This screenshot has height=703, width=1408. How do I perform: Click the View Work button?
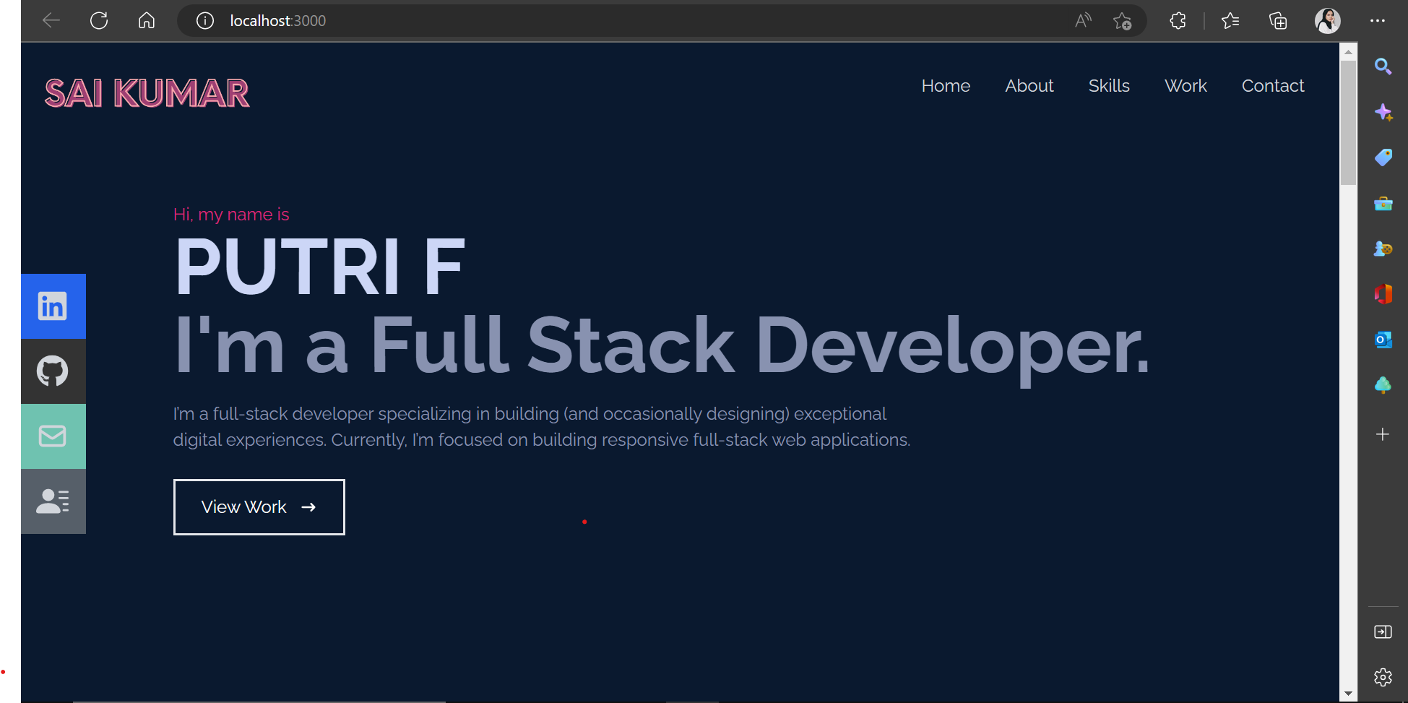tap(259, 506)
